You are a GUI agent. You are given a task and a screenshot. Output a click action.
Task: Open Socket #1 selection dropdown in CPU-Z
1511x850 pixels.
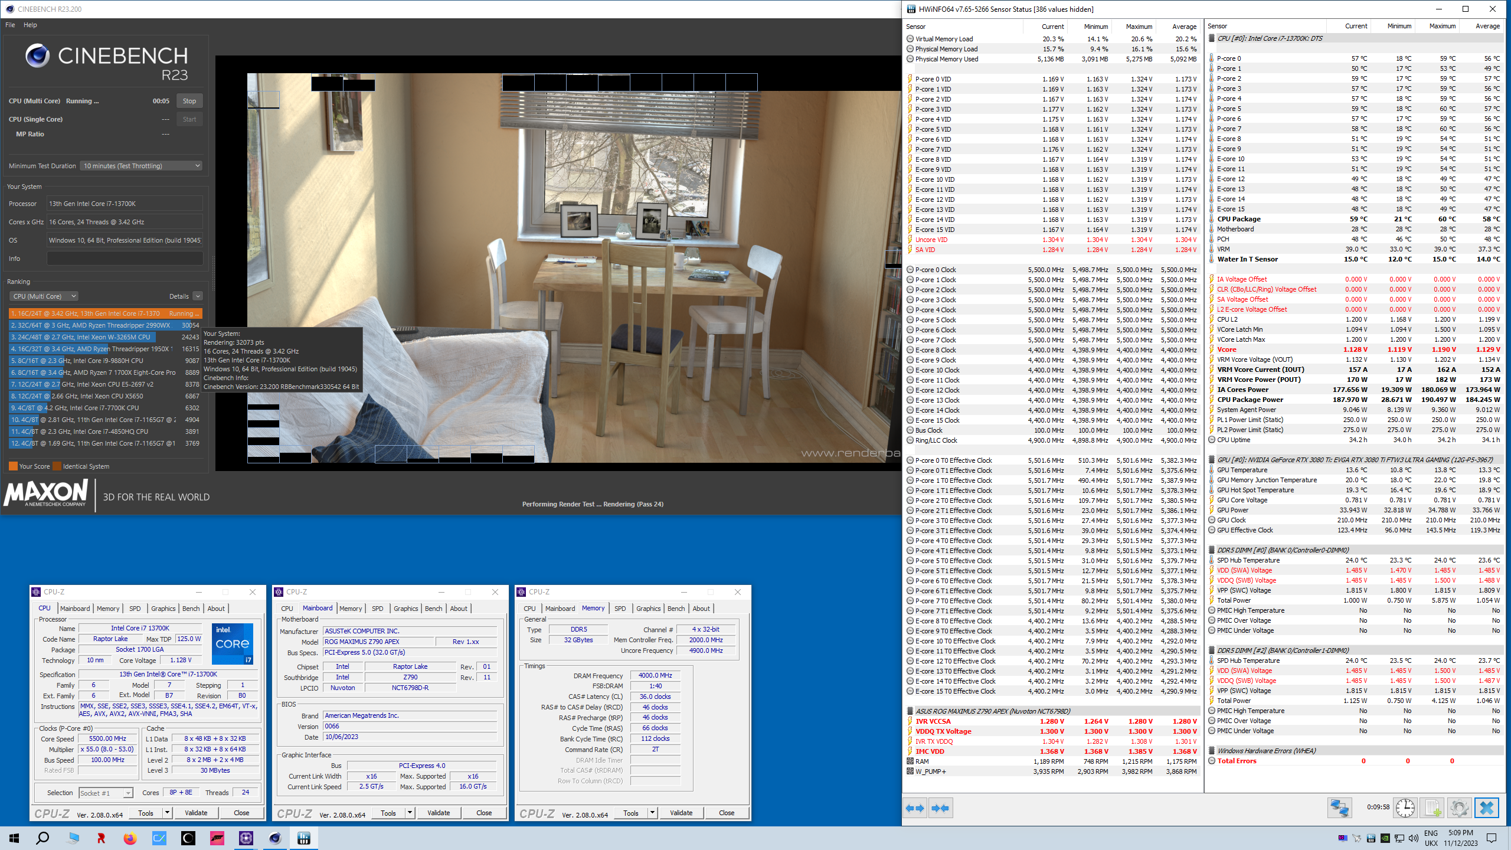click(106, 793)
